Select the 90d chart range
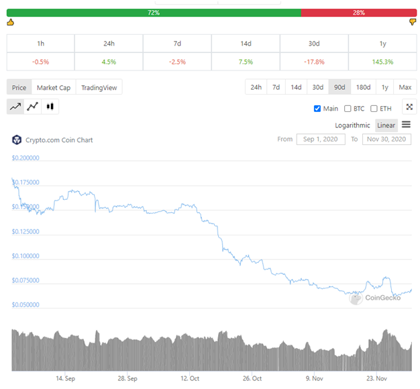This screenshot has width=420, height=389. (339, 87)
